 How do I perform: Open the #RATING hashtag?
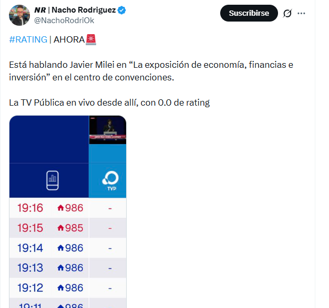tap(28, 39)
